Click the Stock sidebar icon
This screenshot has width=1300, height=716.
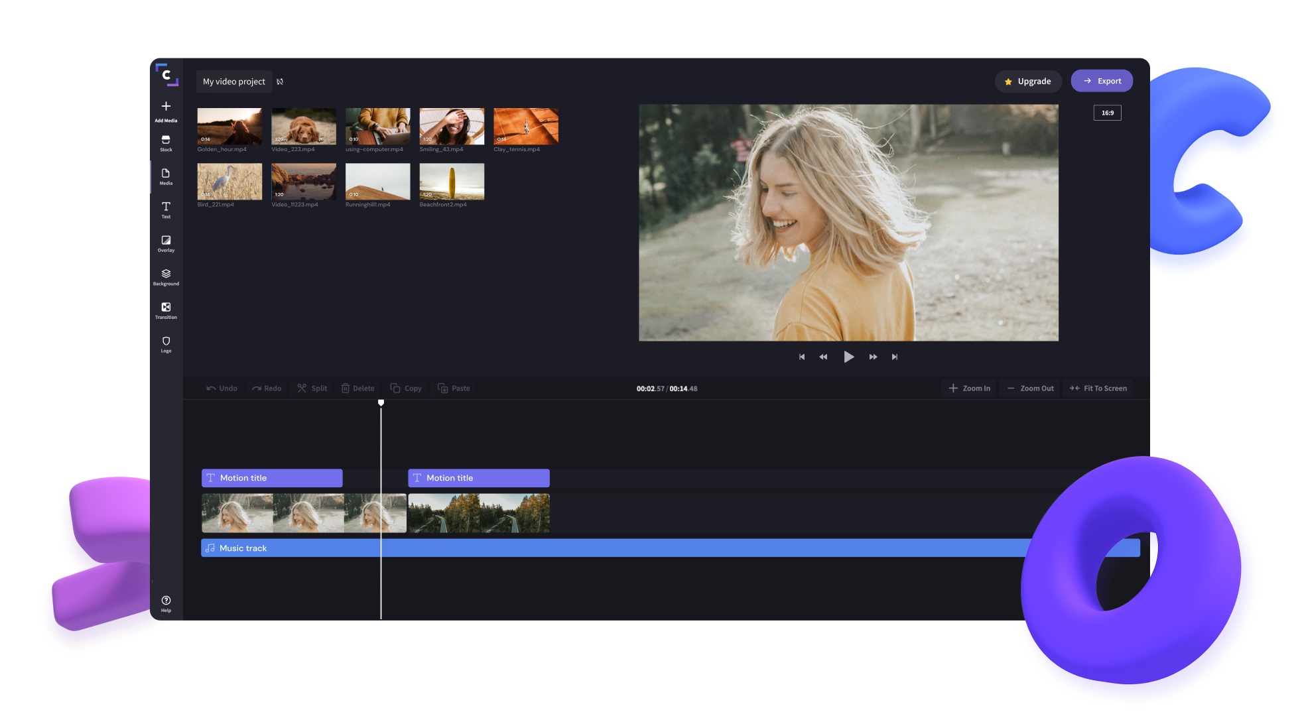165,143
